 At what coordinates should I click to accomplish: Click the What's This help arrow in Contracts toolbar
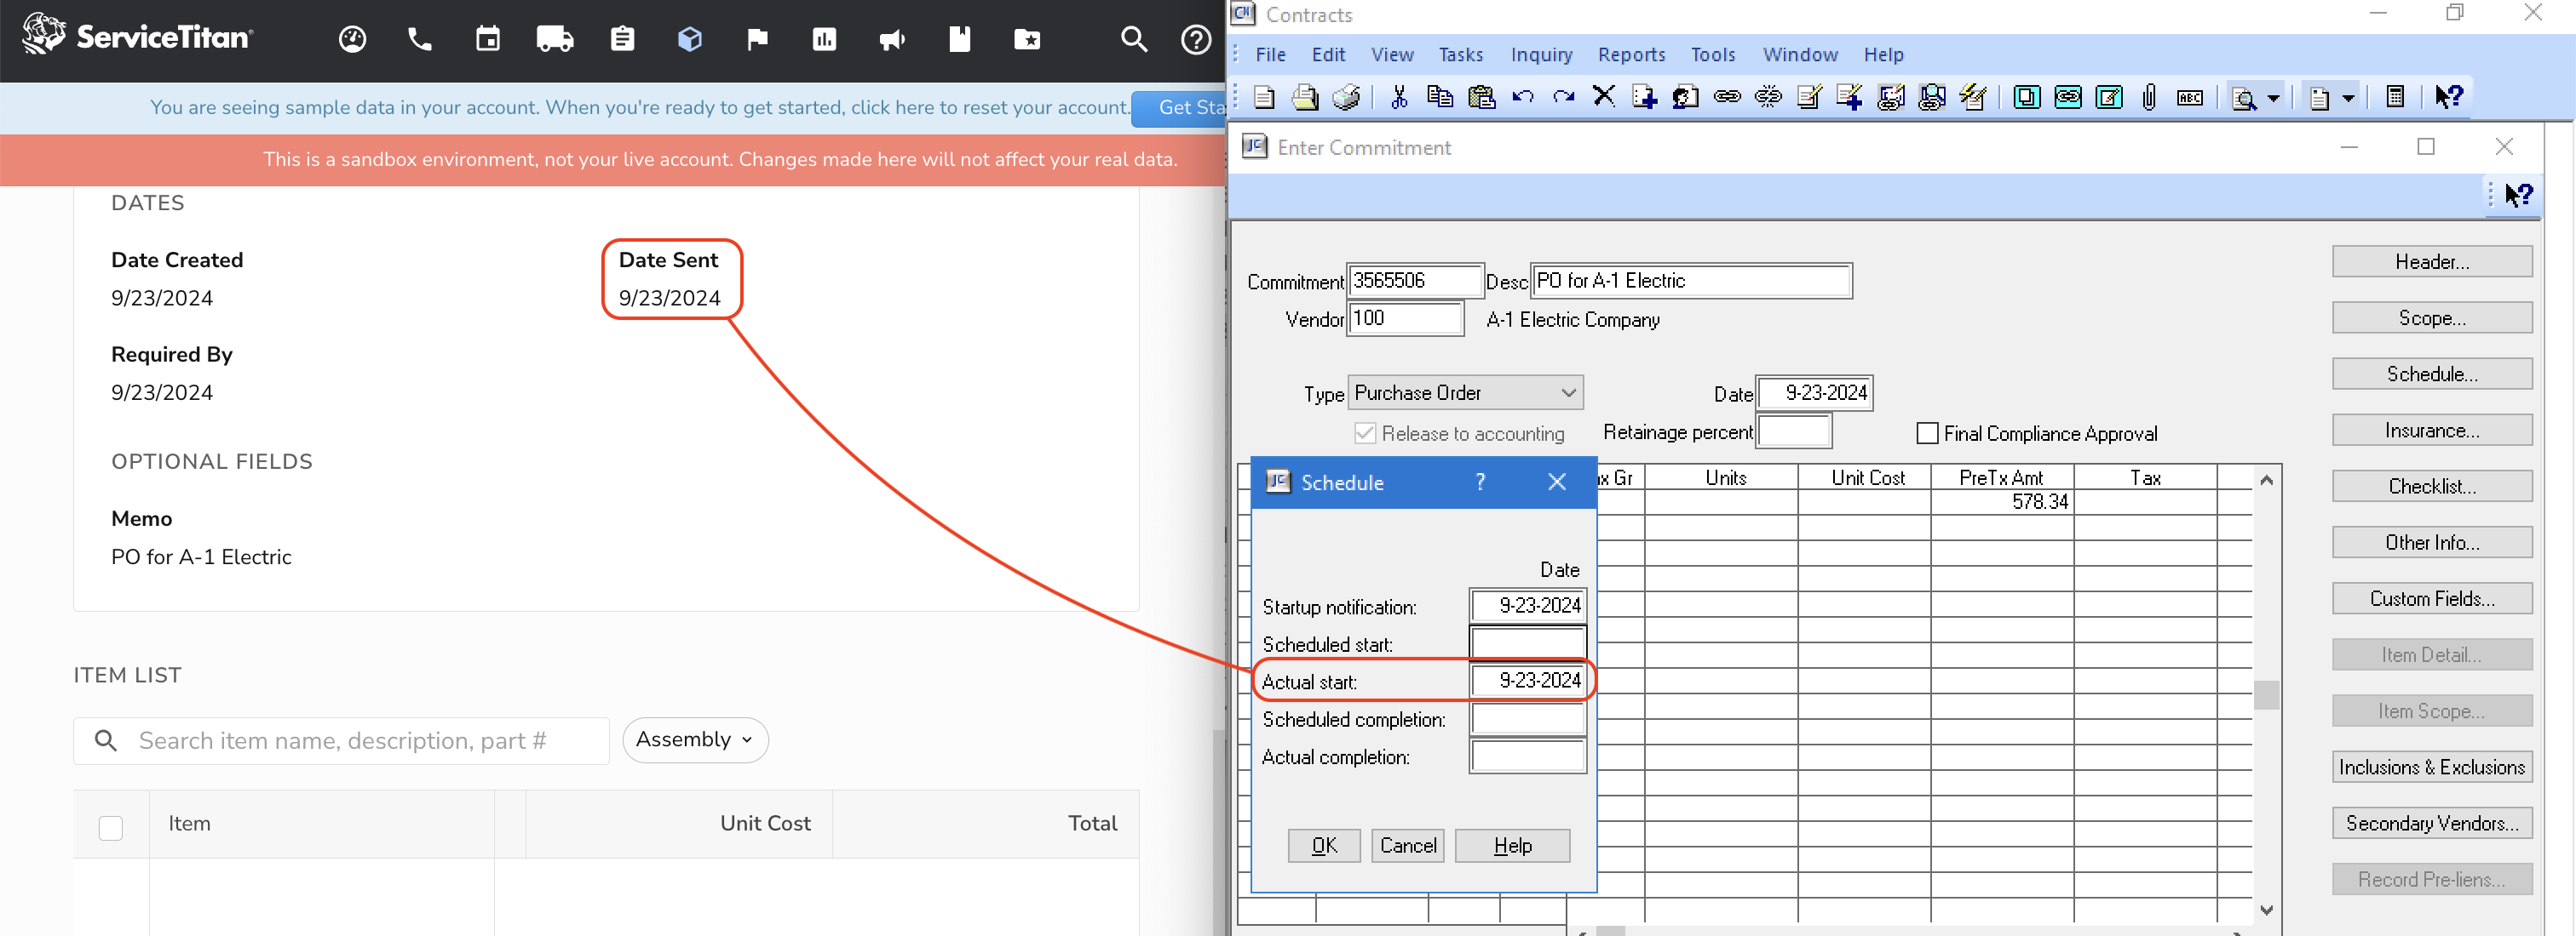tap(2448, 97)
